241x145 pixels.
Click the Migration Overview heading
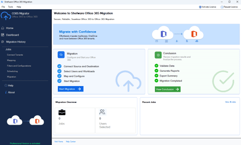66,102
